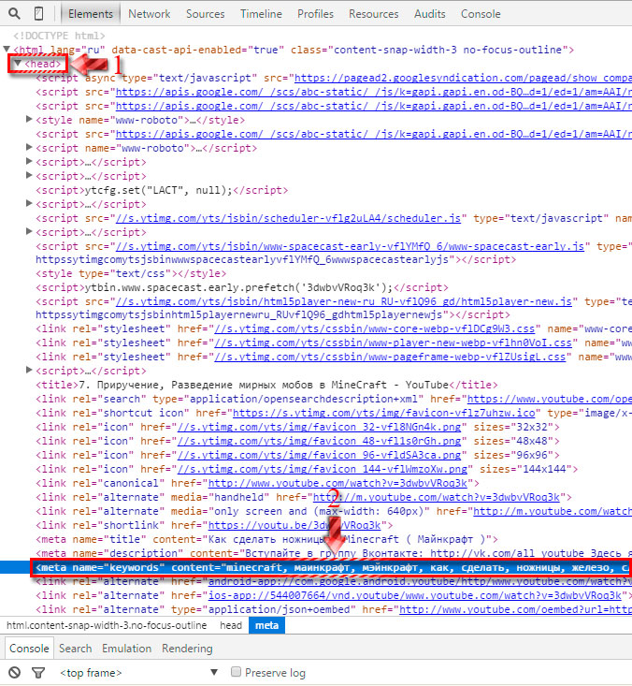
Task: Expand the style www-roboto node
Action: [x=29, y=120]
